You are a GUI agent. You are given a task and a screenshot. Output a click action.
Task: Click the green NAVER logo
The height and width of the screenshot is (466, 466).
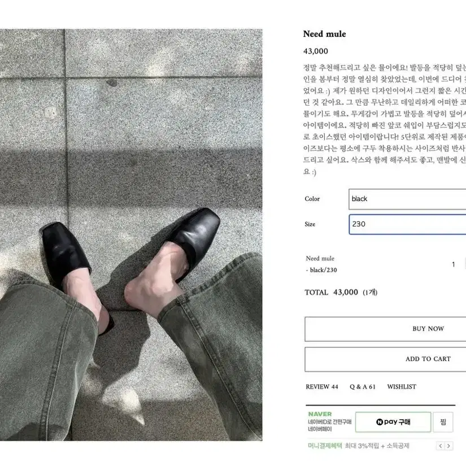point(320,414)
